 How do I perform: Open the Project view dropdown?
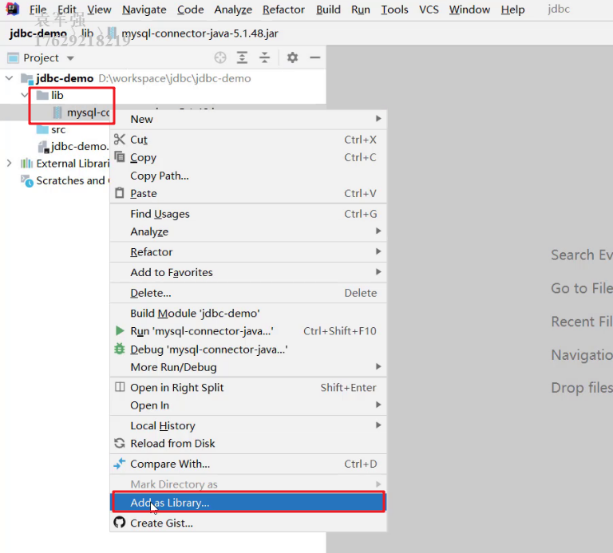coord(70,58)
